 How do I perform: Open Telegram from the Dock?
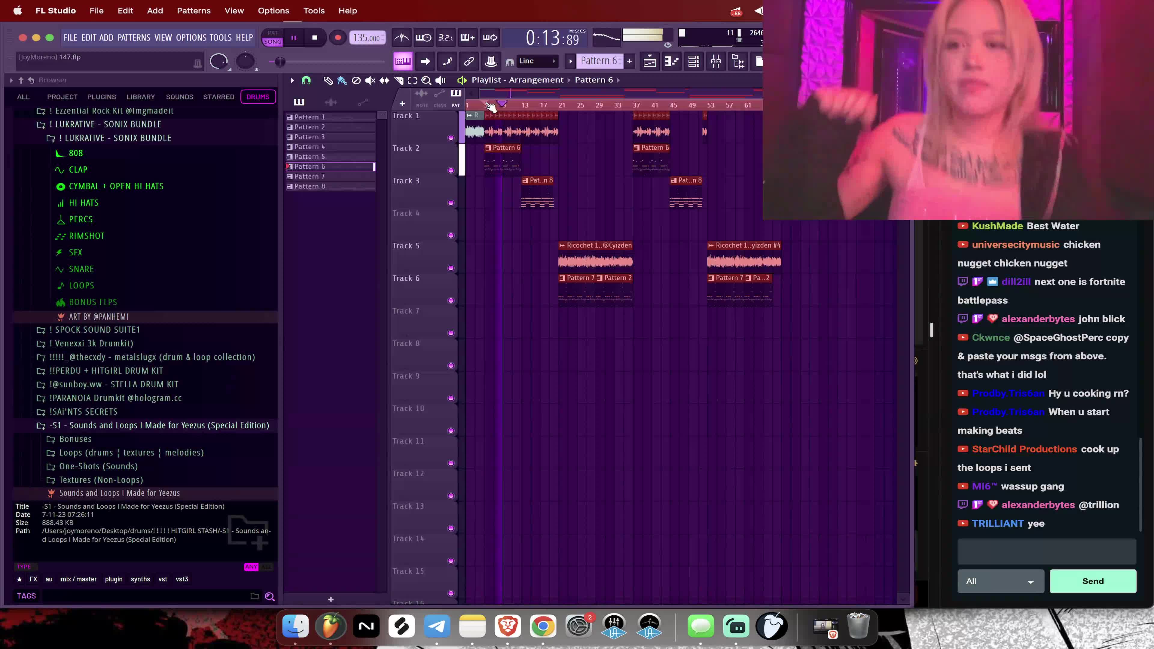click(437, 626)
